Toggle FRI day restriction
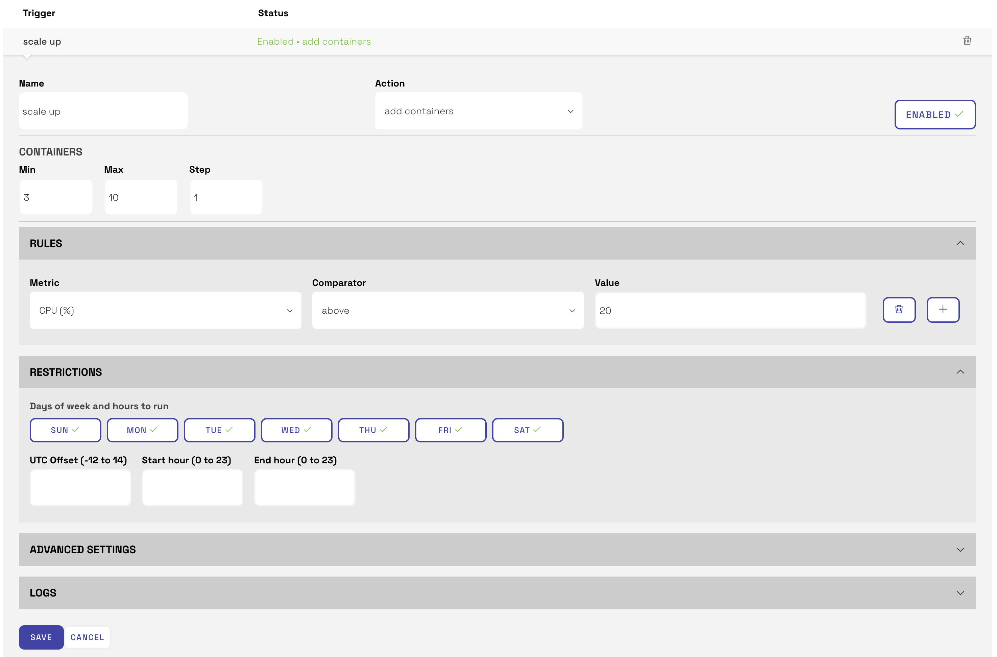The image size is (997, 657). (451, 430)
